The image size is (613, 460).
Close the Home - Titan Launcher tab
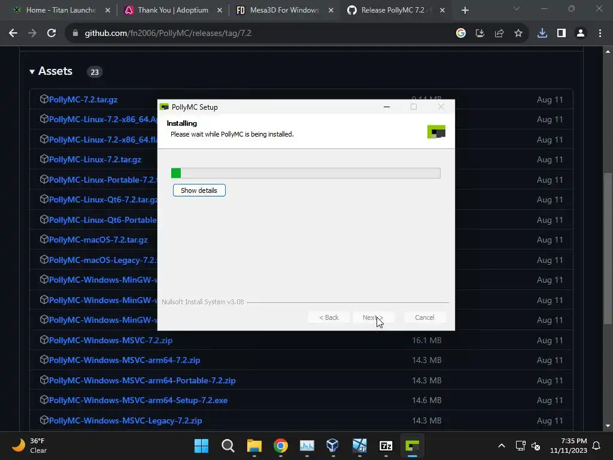(108, 10)
